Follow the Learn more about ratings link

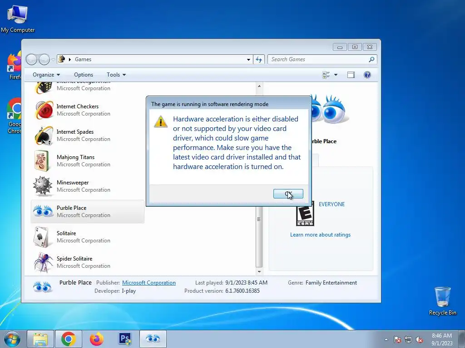tap(320, 235)
